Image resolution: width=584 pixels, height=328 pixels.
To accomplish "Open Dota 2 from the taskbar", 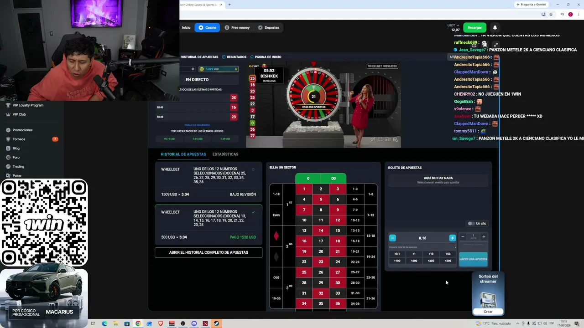I will coord(205,323).
